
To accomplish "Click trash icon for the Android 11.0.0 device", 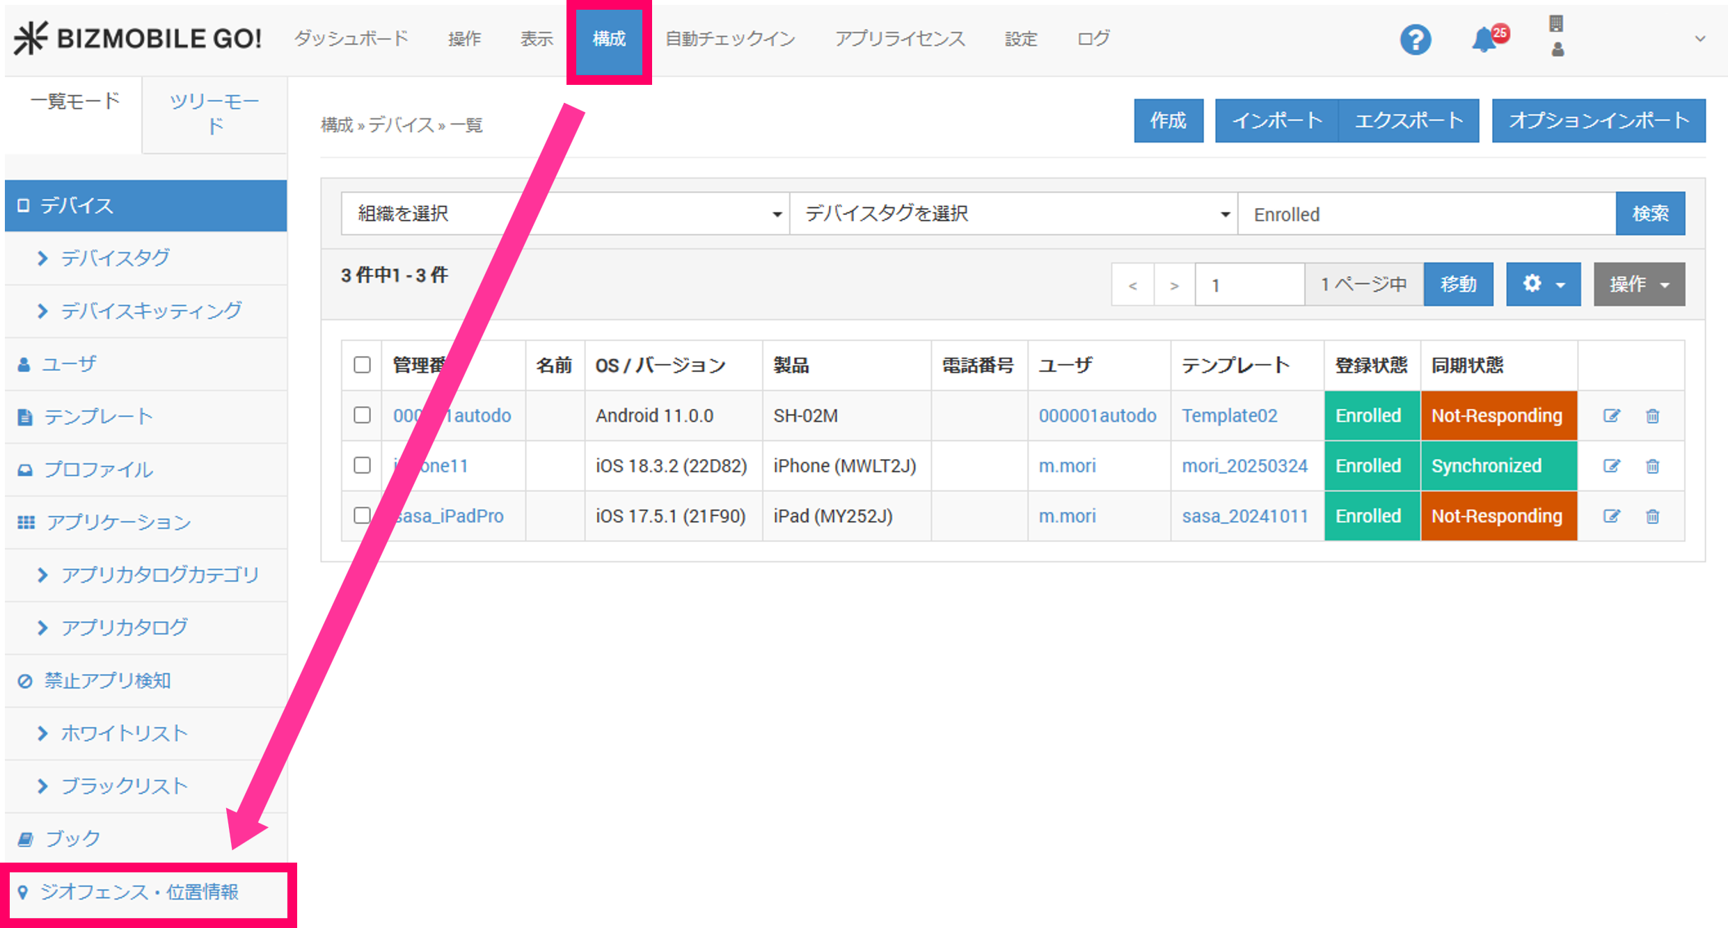I will click(x=1652, y=416).
